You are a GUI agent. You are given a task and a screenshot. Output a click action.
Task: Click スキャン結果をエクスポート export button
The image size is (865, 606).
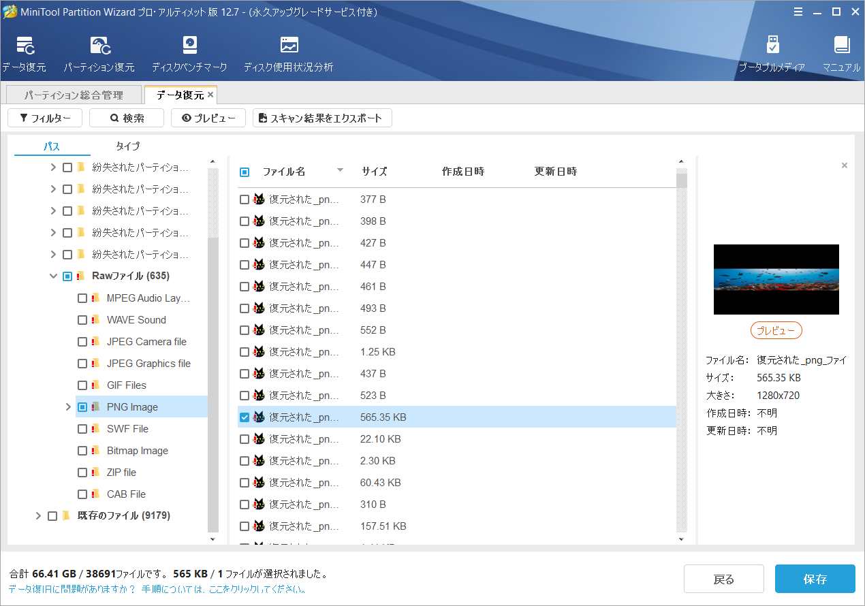(x=322, y=118)
